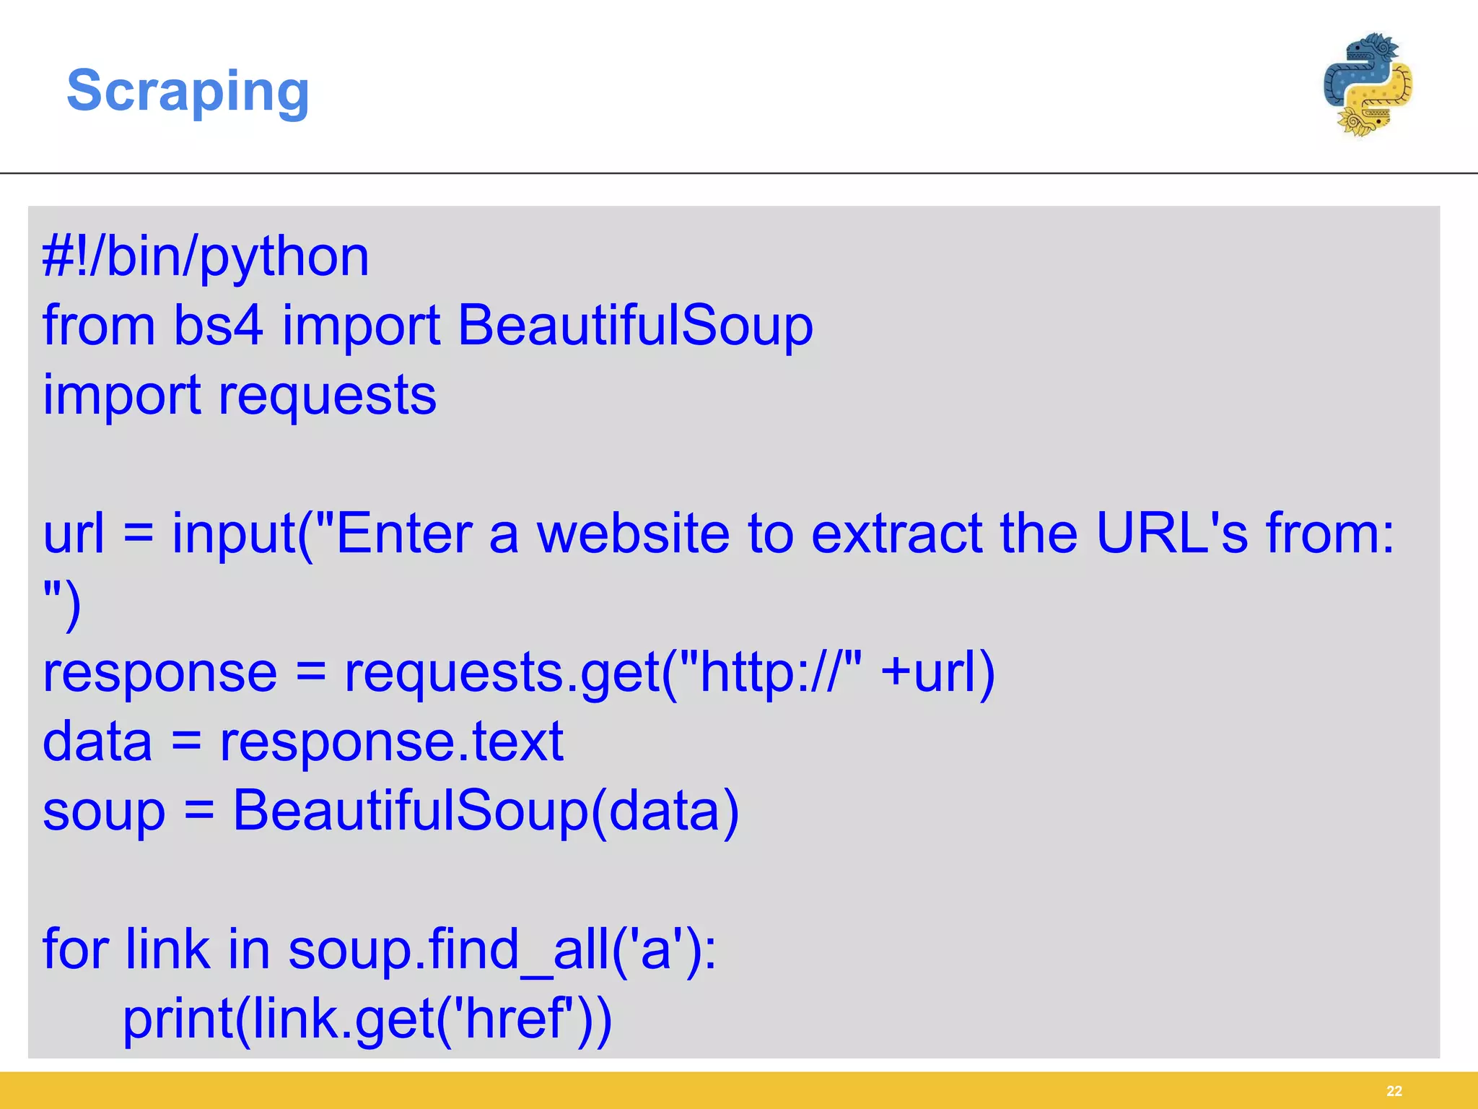Screen dimensions: 1478x1109
Task: Click "requests.get" in the response line
Action: [x=502, y=672]
